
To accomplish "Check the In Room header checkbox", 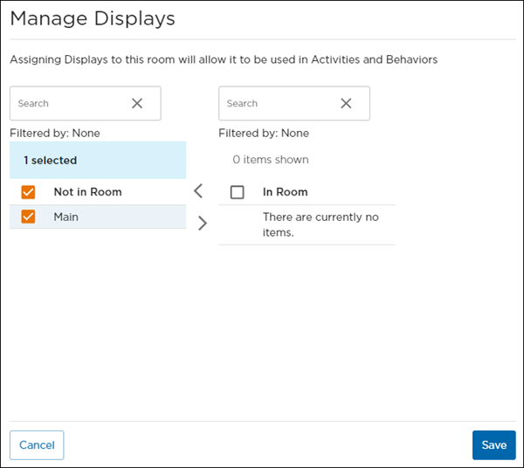I will click(x=237, y=192).
